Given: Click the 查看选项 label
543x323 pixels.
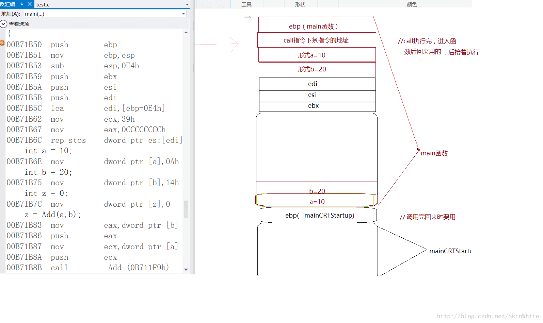Looking at the screenshot, I should [19, 24].
